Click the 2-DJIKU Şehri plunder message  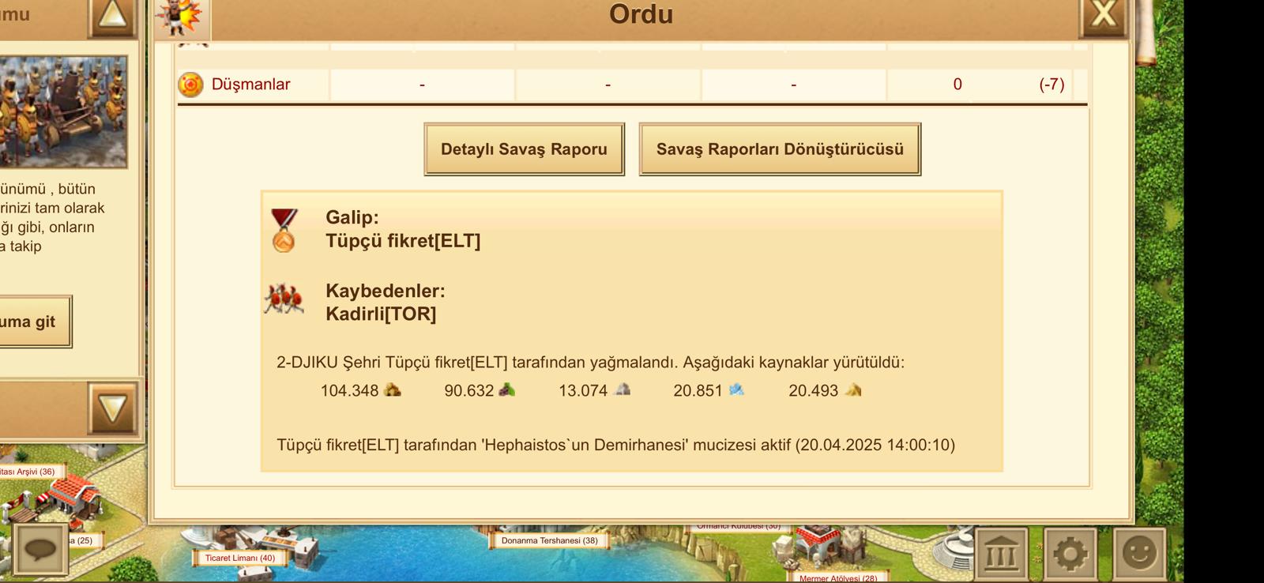pyautogui.click(x=590, y=363)
